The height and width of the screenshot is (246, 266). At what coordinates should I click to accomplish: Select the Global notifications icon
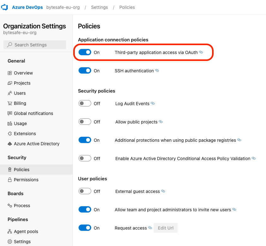(10, 113)
